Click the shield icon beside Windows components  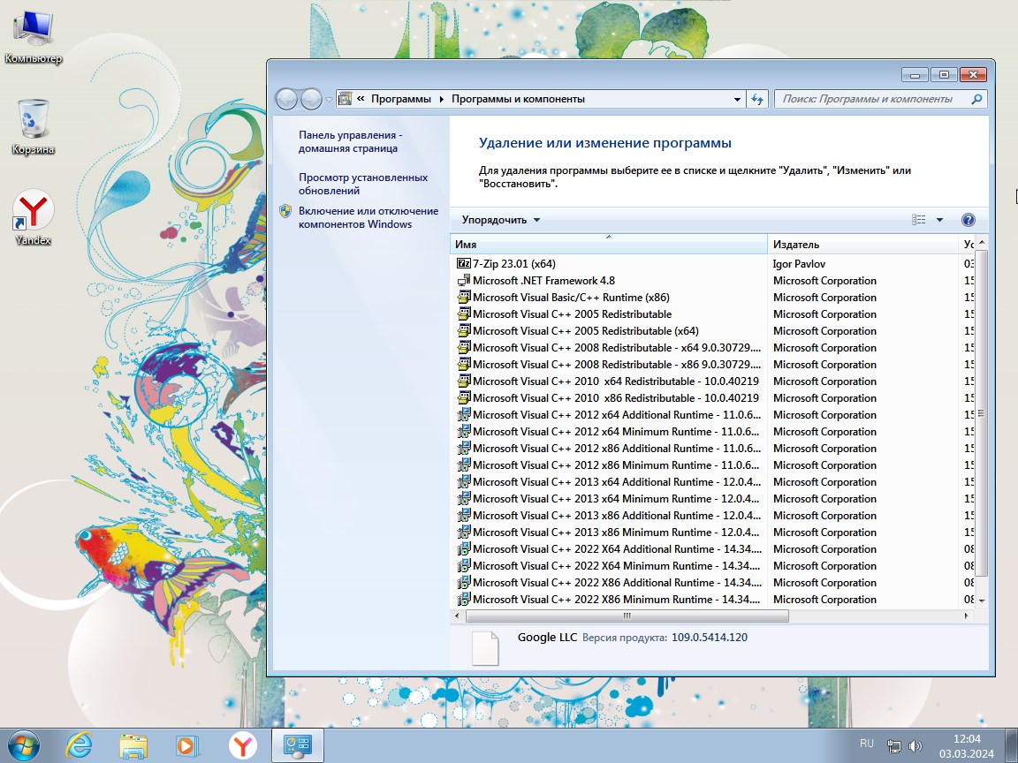(285, 211)
